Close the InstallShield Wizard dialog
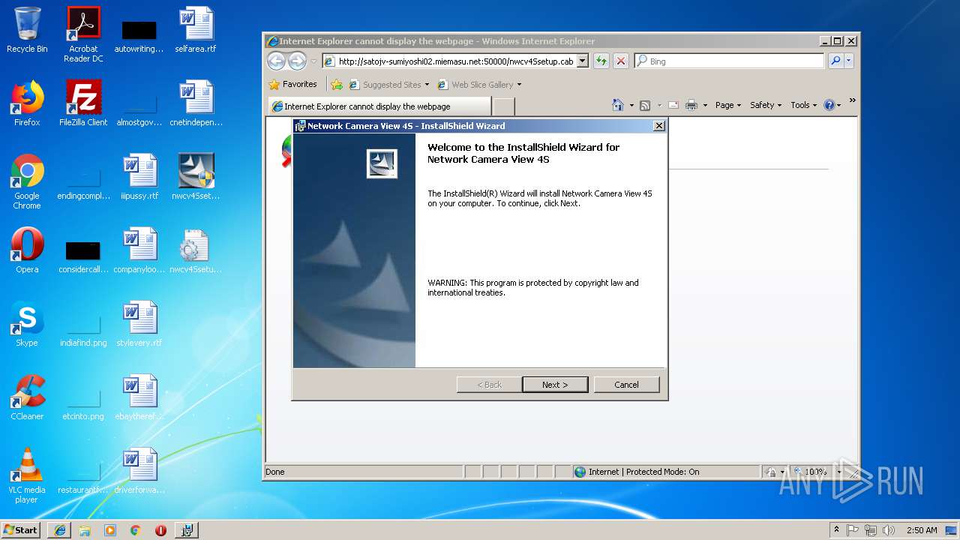Screen dimensions: 960x540 (x=659, y=126)
